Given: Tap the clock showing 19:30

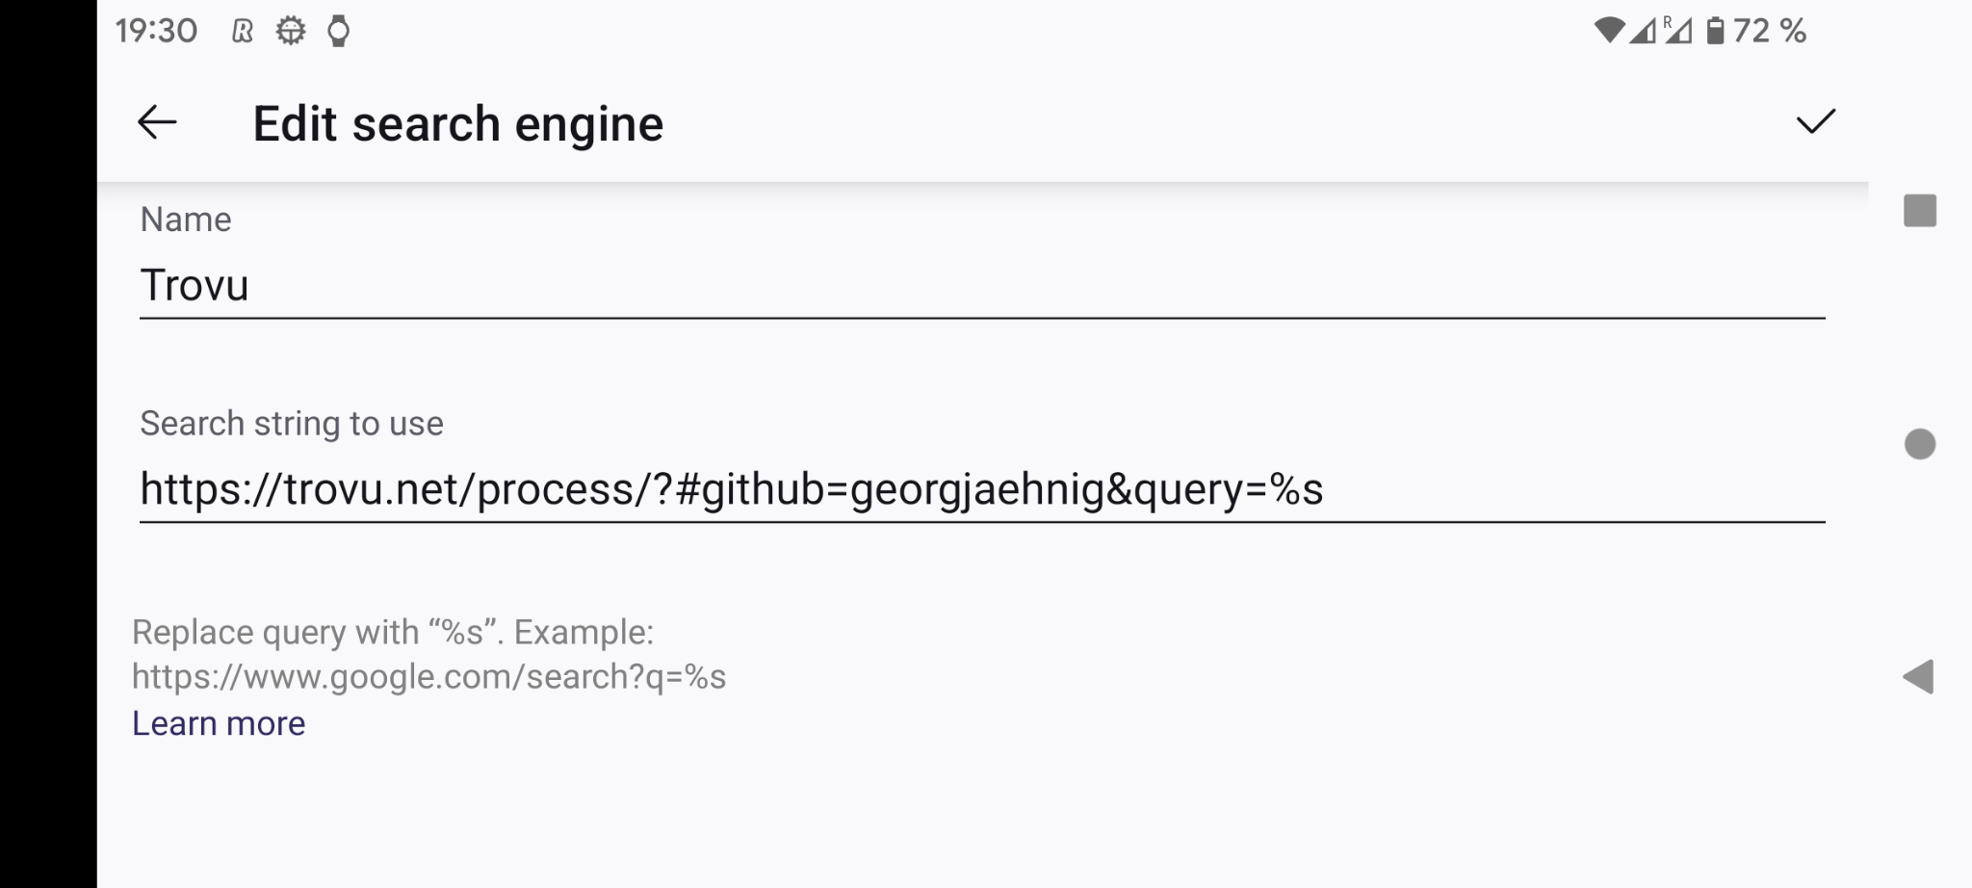Looking at the screenshot, I should (155, 30).
